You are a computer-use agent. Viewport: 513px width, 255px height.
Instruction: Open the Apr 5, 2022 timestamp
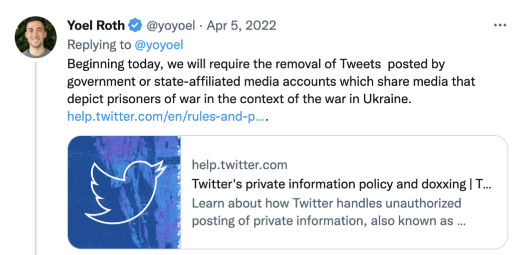[241, 26]
